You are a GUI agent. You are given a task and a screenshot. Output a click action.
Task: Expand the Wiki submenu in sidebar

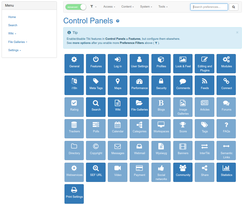tap(12, 33)
